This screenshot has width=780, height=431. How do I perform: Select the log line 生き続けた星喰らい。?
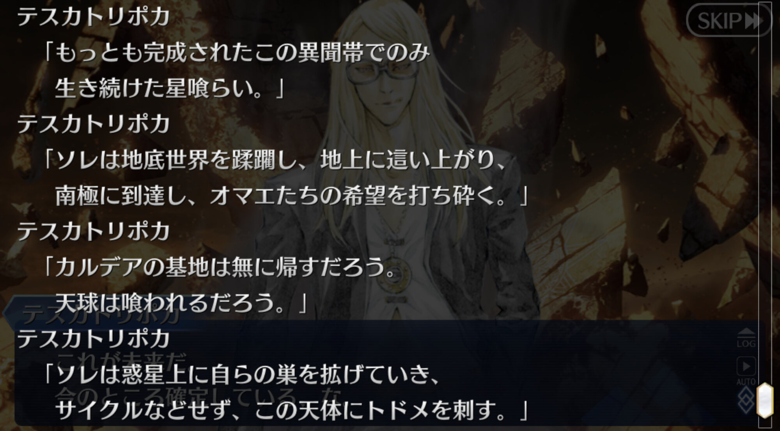(169, 88)
